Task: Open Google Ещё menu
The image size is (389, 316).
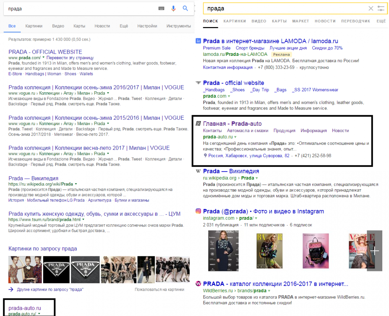Action: point(124,26)
